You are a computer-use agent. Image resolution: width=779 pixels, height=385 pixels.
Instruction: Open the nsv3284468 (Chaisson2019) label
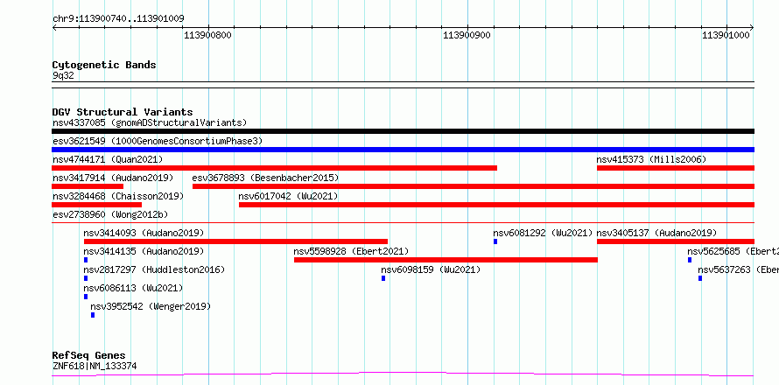tap(118, 196)
